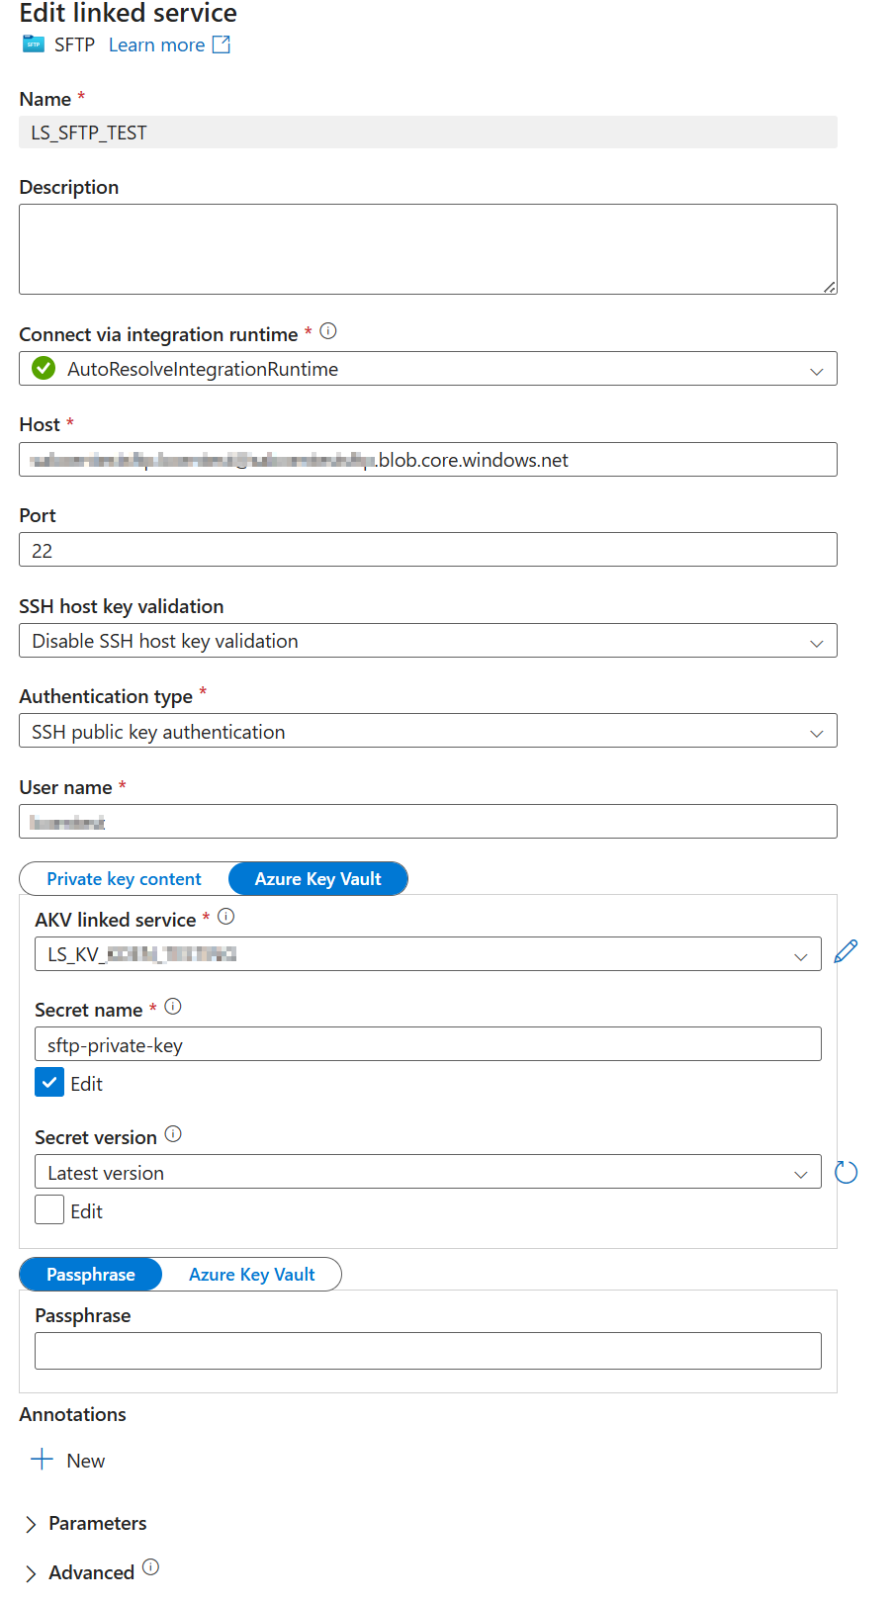Click info icon beside AKV linked service

point(226,917)
